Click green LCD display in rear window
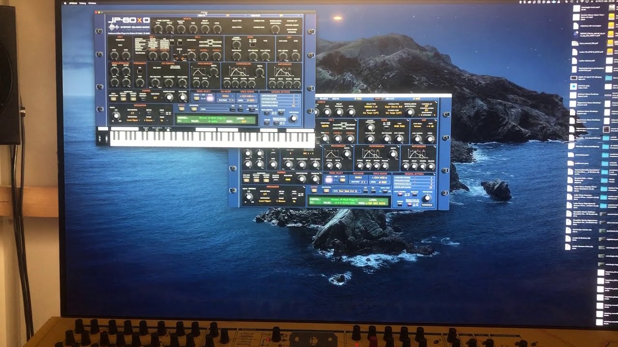Viewport: 618px width, 347px height. point(349,201)
